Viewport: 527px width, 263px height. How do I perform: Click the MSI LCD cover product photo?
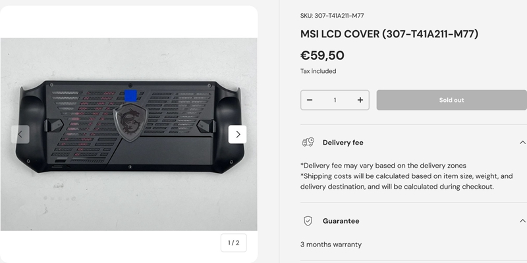click(x=128, y=134)
